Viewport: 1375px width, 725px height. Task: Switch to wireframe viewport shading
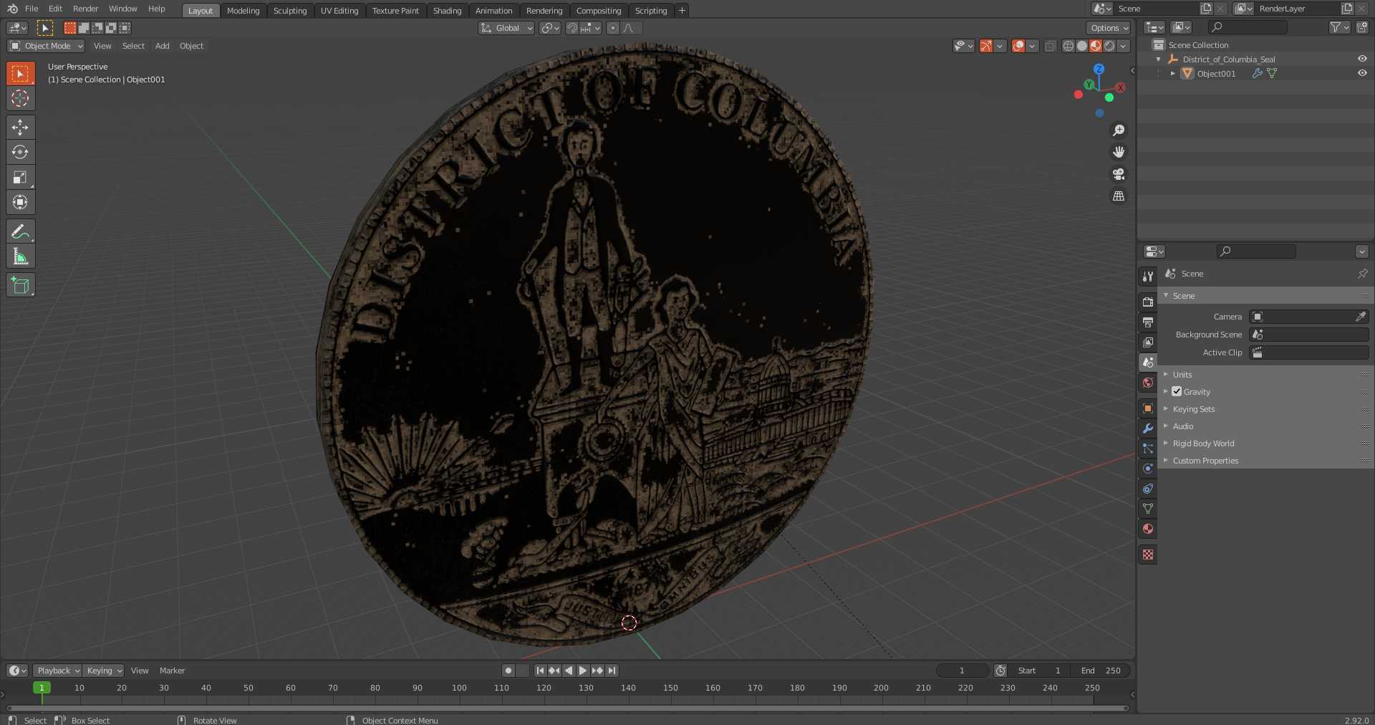pos(1068,46)
